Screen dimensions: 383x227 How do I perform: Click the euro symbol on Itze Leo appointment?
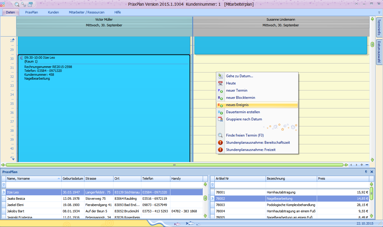click(21, 58)
